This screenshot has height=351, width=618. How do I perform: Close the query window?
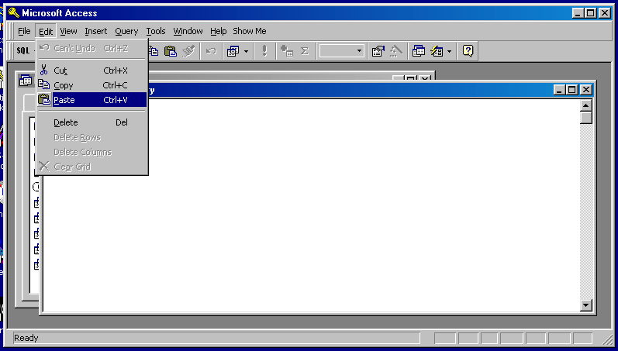pos(585,90)
